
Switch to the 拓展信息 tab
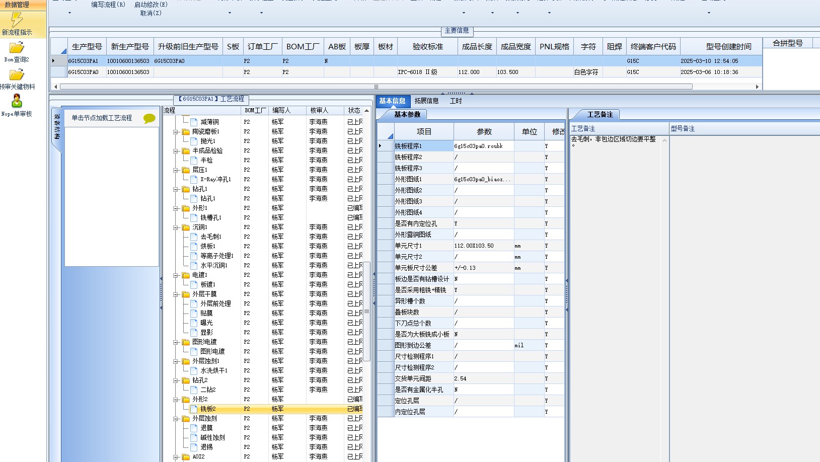pyautogui.click(x=427, y=101)
